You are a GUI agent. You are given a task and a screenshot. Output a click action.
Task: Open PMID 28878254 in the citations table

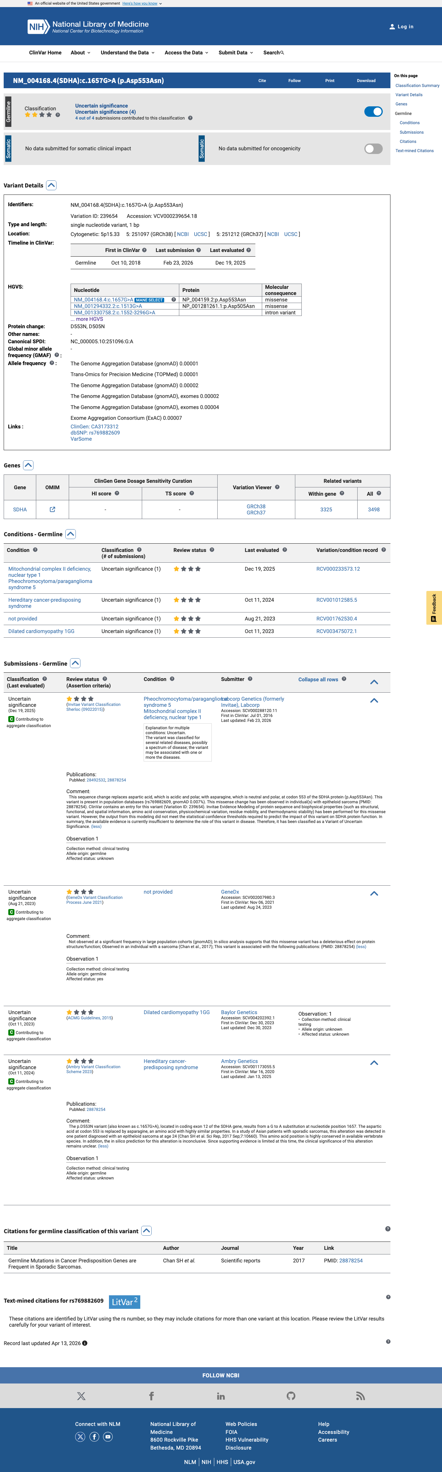[x=351, y=1261]
